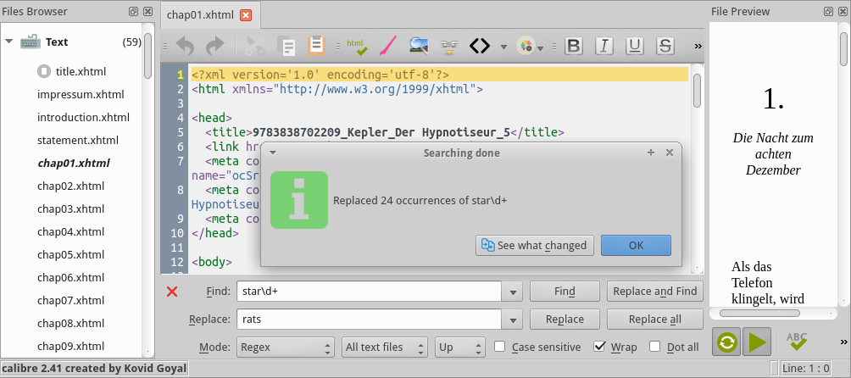Click the green play sync preview icon

(x=757, y=342)
